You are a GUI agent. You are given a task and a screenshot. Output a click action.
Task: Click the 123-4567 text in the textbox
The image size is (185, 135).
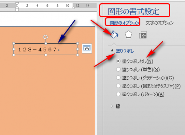coord(37,49)
